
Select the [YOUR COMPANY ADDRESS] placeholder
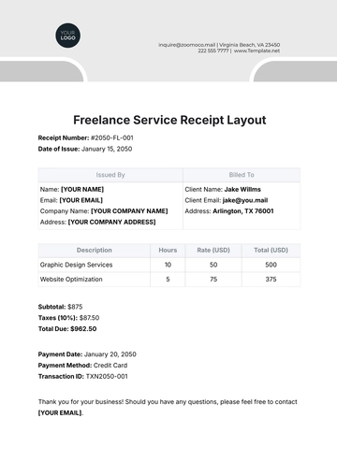pyautogui.click(x=111, y=223)
